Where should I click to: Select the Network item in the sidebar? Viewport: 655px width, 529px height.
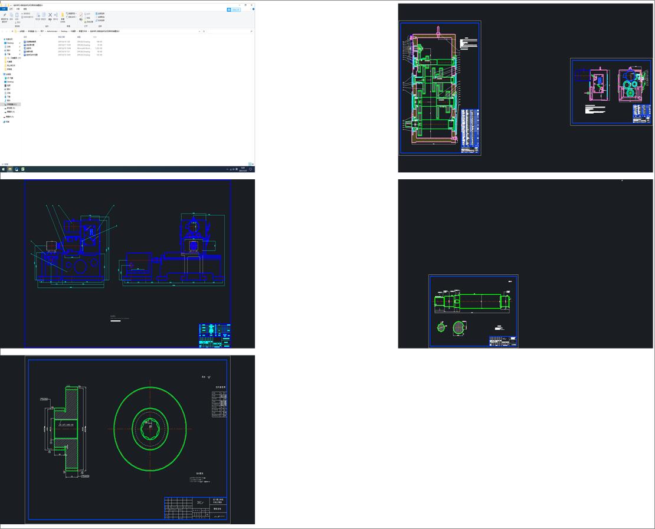tap(6, 122)
